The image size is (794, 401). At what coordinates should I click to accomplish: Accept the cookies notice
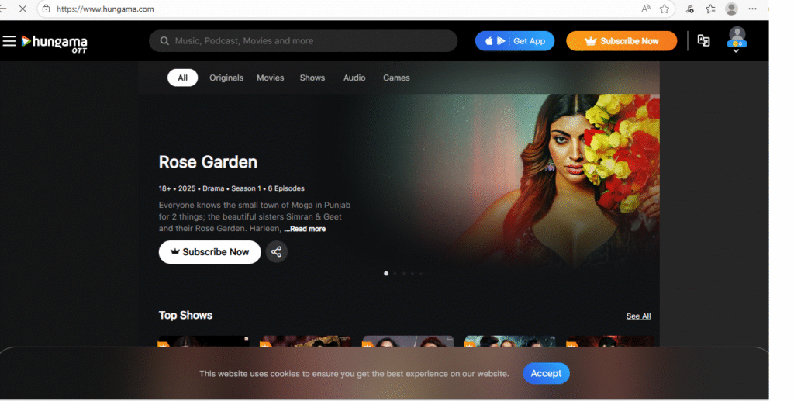click(x=546, y=374)
